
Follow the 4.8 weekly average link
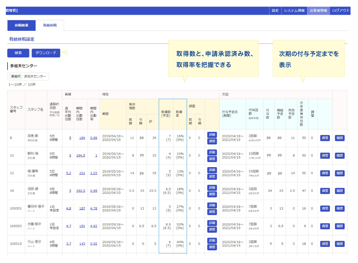click(x=69, y=209)
